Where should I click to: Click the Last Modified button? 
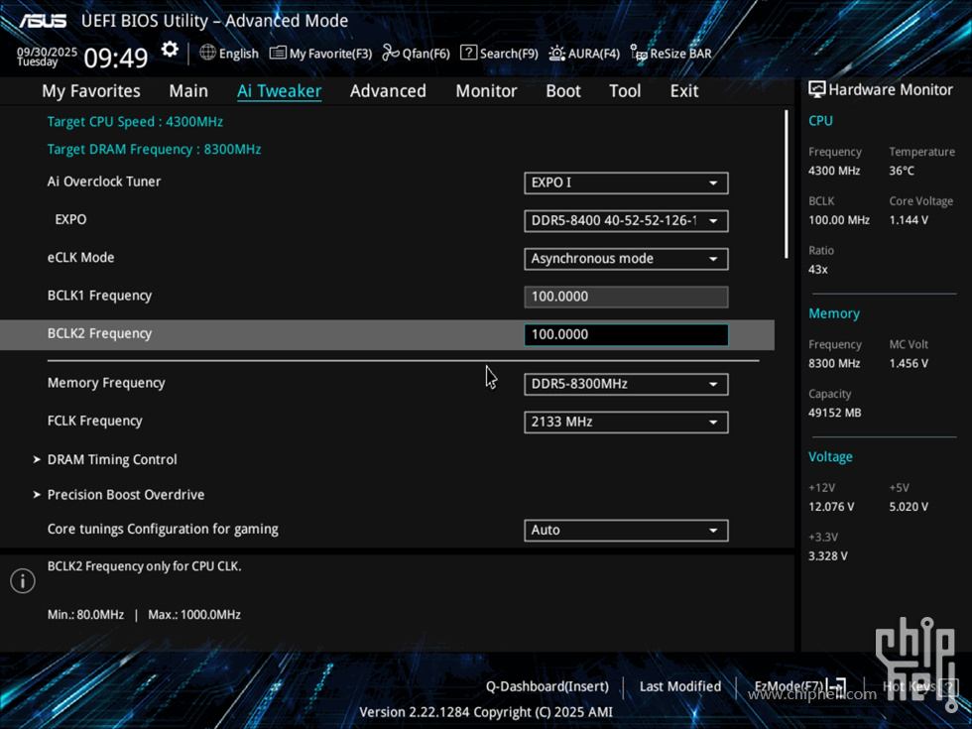(679, 686)
